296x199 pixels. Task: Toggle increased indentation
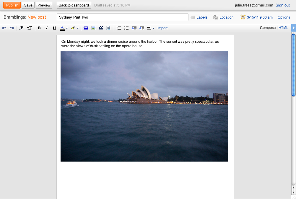pos(142,28)
